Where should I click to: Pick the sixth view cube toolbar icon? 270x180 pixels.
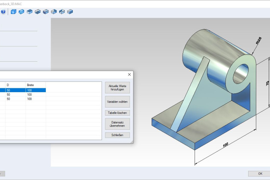(x=54, y=12)
